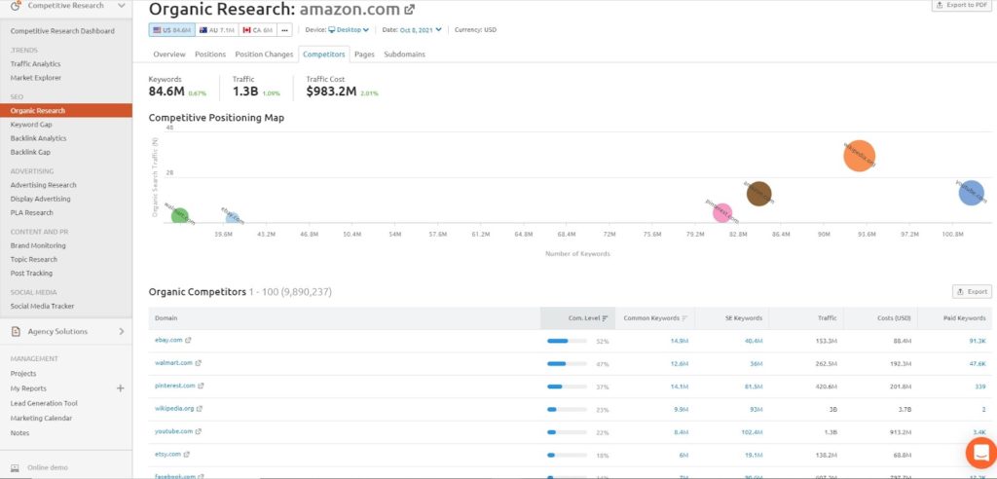This screenshot has height=479, width=997.
Task: Open Competitive Research Dashboard in sidebar
Action: pyautogui.click(x=62, y=31)
